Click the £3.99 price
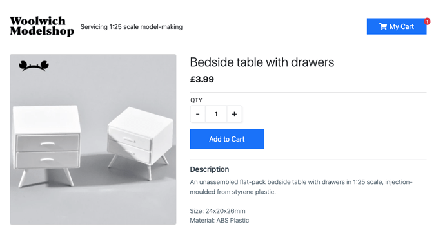The width and height of the screenshot is (445, 242). click(202, 79)
